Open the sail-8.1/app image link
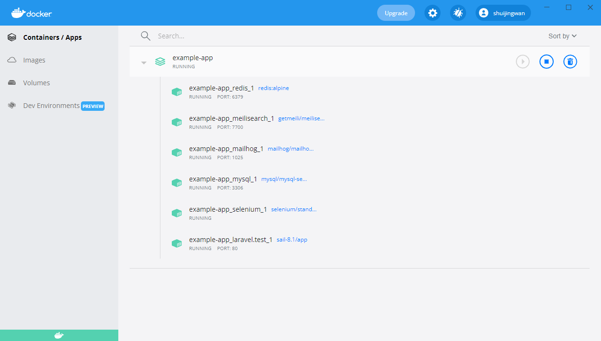 (292, 240)
